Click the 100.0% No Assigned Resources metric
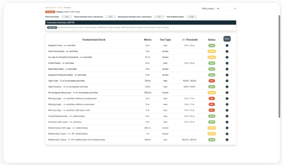The image size is (282, 165). tap(148, 93)
